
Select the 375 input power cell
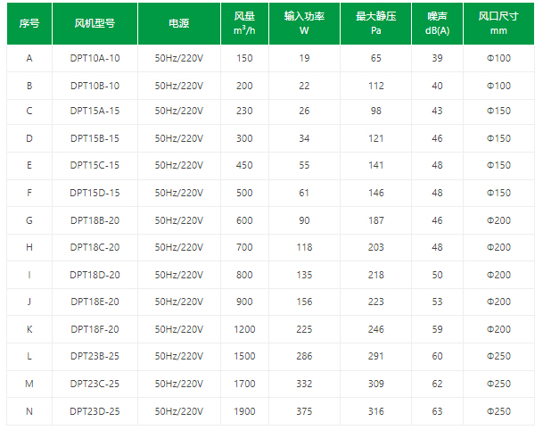pyautogui.click(x=304, y=411)
